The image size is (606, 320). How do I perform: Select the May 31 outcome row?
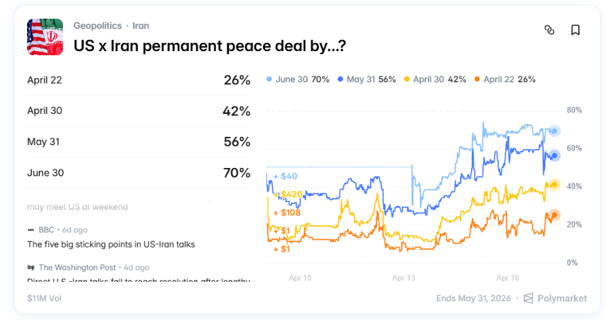138,142
